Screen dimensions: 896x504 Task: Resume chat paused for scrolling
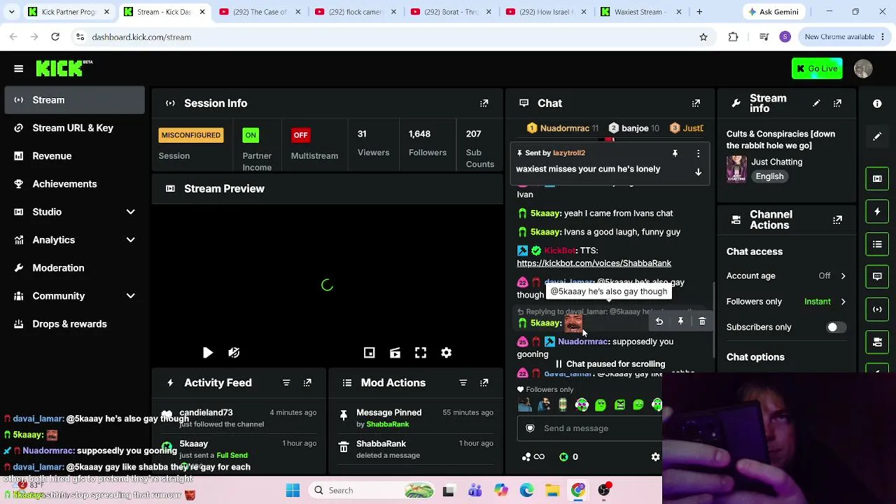[610, 364]
